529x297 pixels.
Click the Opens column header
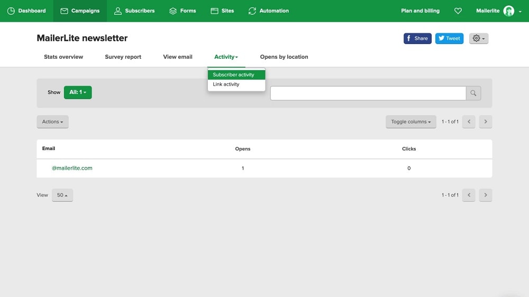pos(243,148)
